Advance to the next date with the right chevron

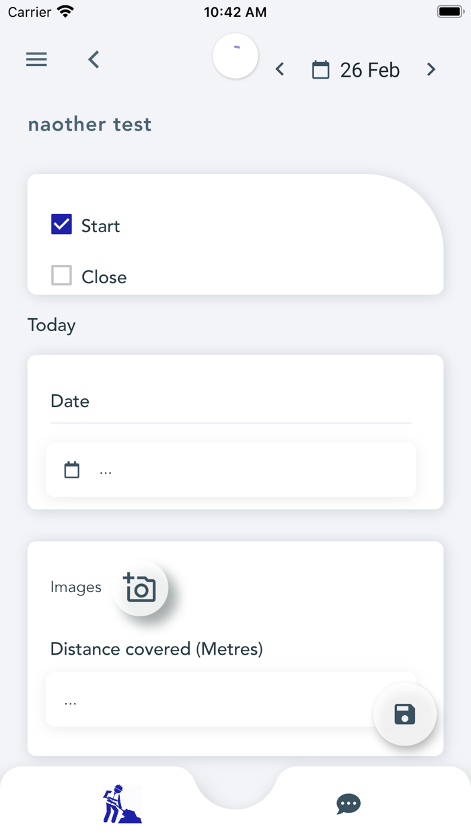click(431, 69)
